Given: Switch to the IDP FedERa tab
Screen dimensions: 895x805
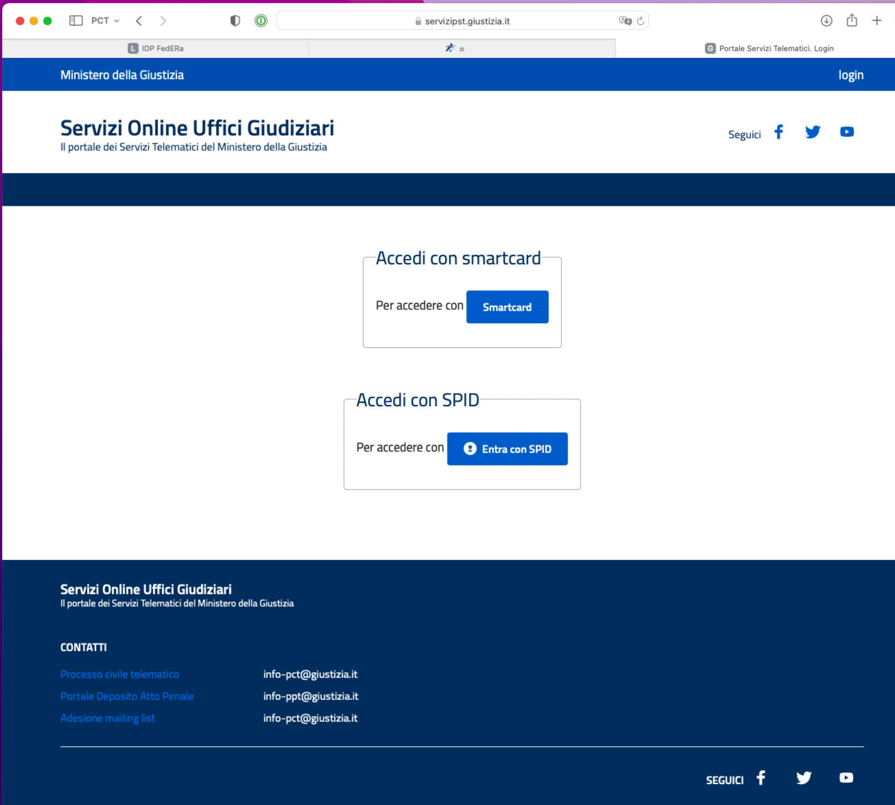Looking at the screenshot, I should click(155, 48).
